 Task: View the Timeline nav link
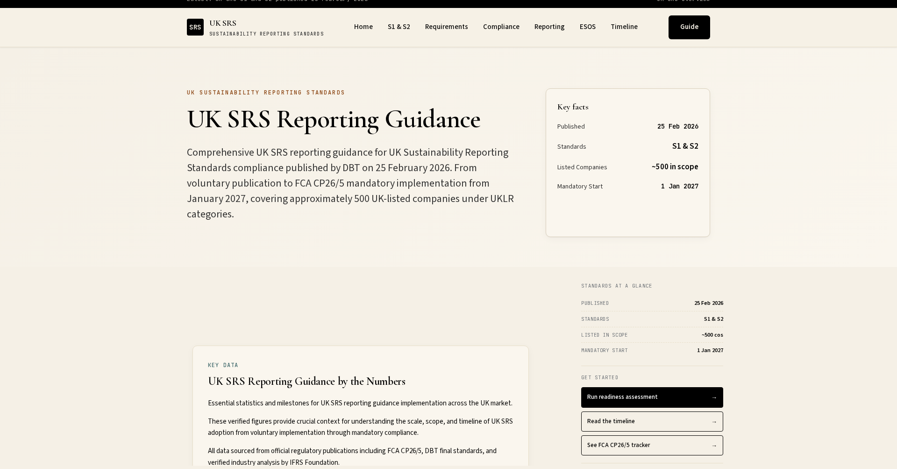(624, 27)
